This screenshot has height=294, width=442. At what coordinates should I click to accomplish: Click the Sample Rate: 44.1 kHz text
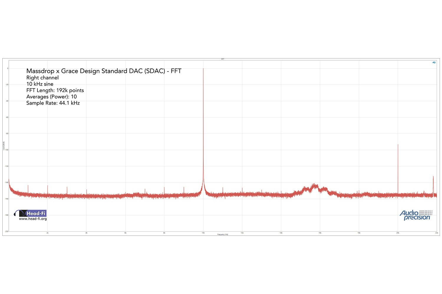[x=53, y=103]
